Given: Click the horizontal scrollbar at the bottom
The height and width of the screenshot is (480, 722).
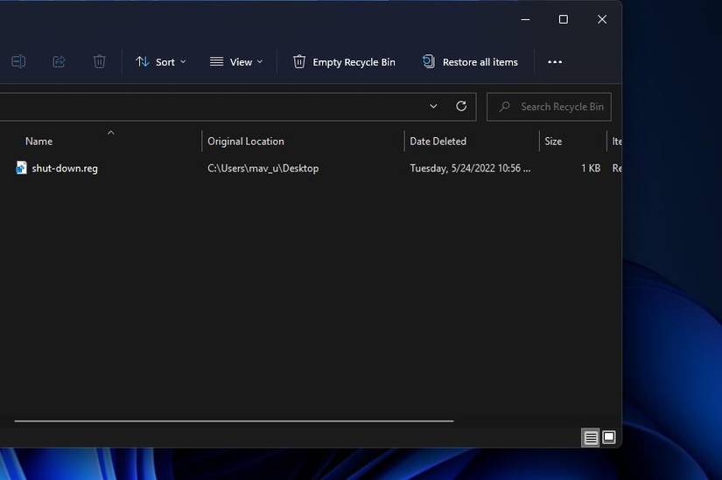Looking at the screenshot, I should tap(234, 421).
